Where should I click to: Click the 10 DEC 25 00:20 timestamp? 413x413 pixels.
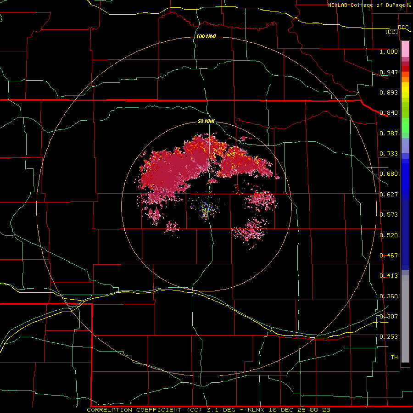point(300,410)
